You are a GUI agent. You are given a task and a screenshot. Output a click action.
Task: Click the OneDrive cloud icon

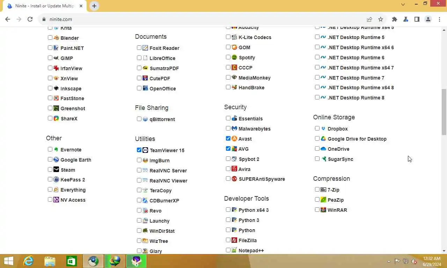323,149
